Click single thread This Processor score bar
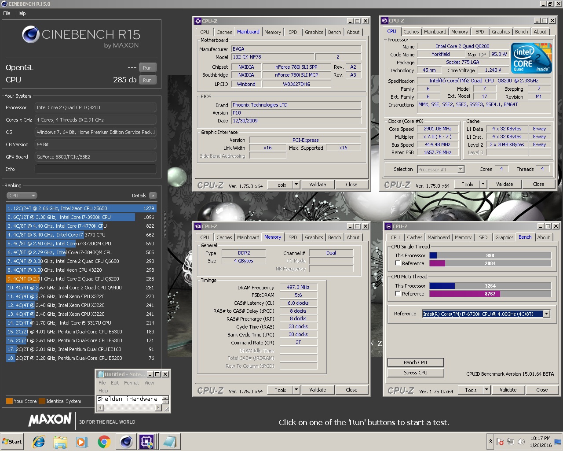 pyautogui.click(x=490, y=255)
